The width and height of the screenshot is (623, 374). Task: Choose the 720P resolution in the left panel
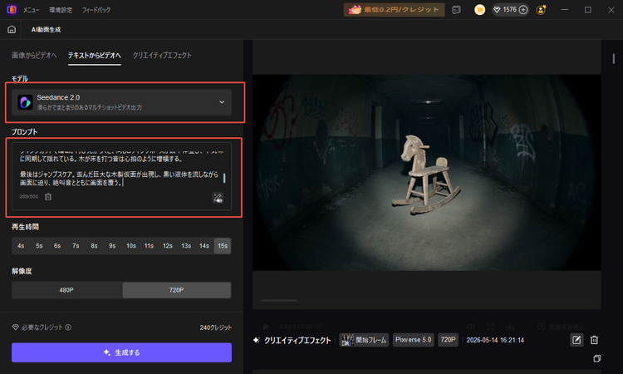click(176, 290)
